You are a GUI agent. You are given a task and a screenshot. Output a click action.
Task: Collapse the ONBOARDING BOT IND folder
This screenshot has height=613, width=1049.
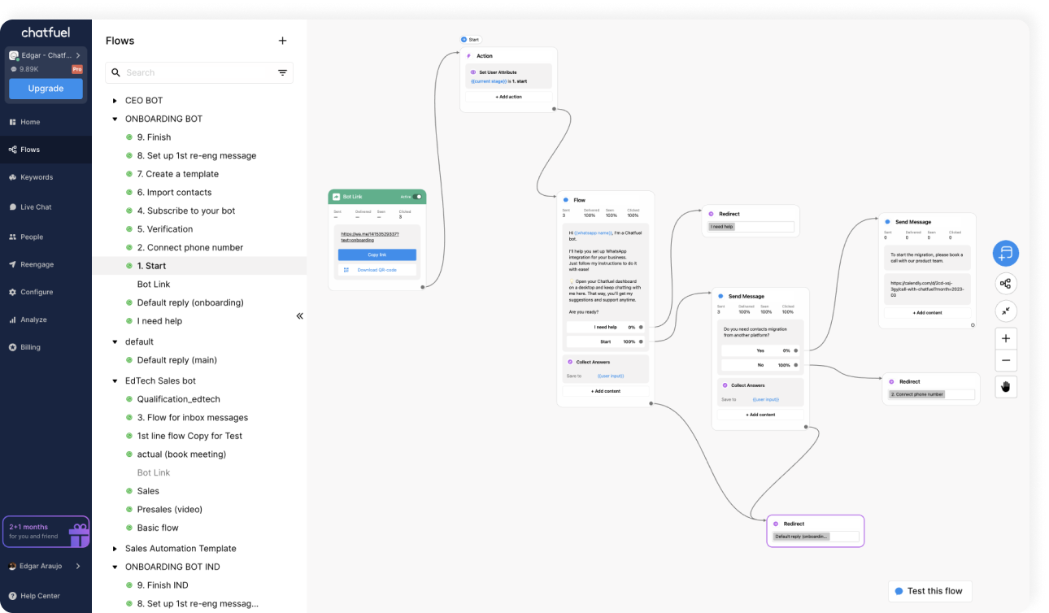pos(115,567)
